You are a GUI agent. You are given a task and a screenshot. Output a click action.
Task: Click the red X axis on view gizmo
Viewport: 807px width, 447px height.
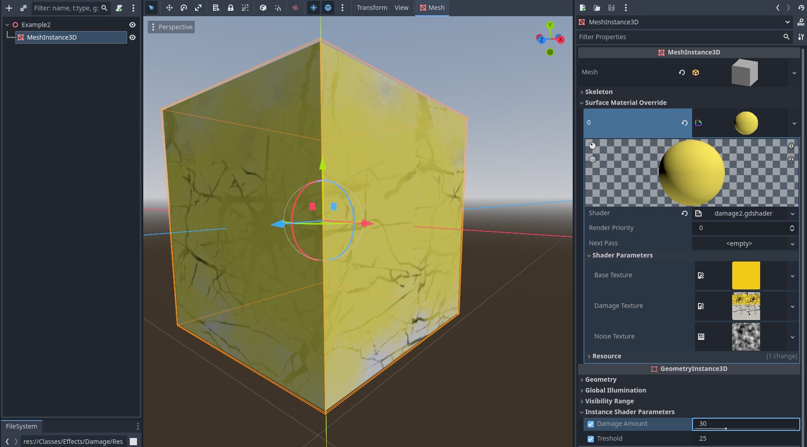(561, 40)
